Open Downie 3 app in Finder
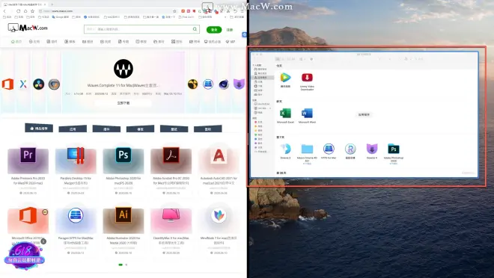Screen dimensions: 494x278 coord(285,149)
